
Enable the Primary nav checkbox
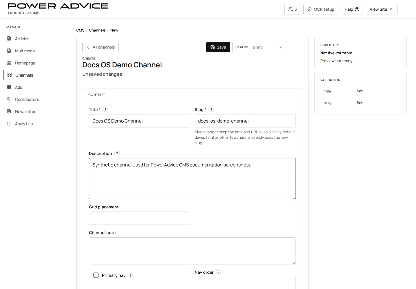[x=96, y=275]
